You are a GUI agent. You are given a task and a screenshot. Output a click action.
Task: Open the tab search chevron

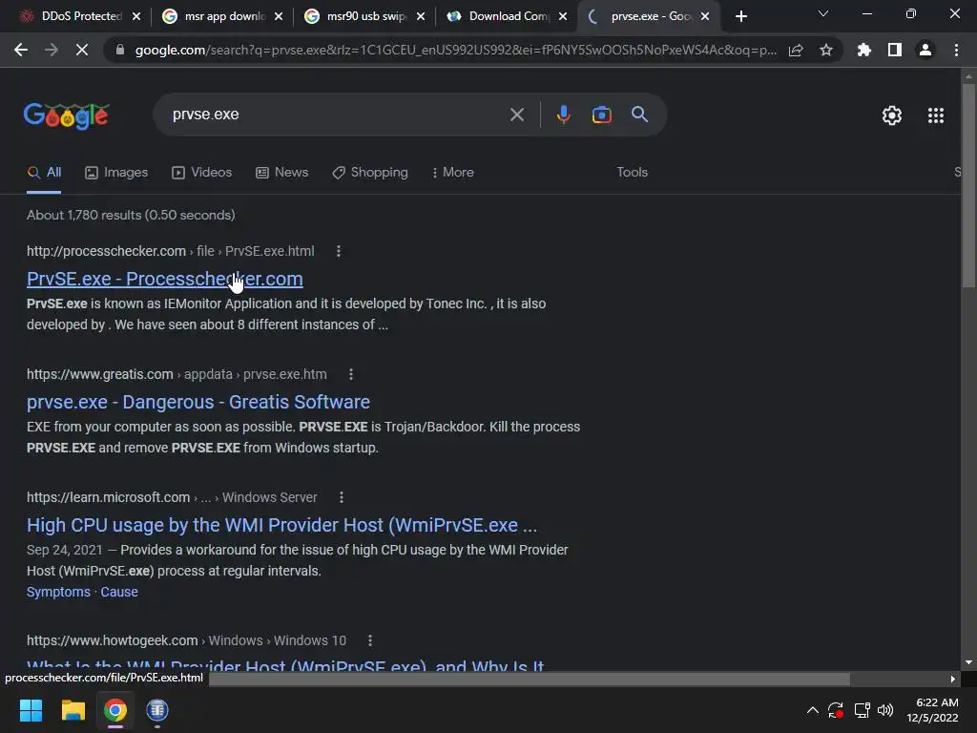(823, 13)
